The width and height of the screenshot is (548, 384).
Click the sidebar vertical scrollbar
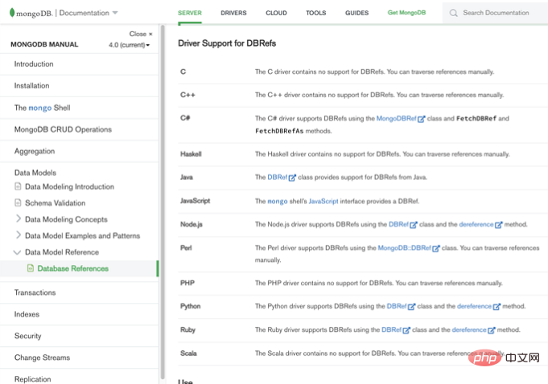(163, 202)
